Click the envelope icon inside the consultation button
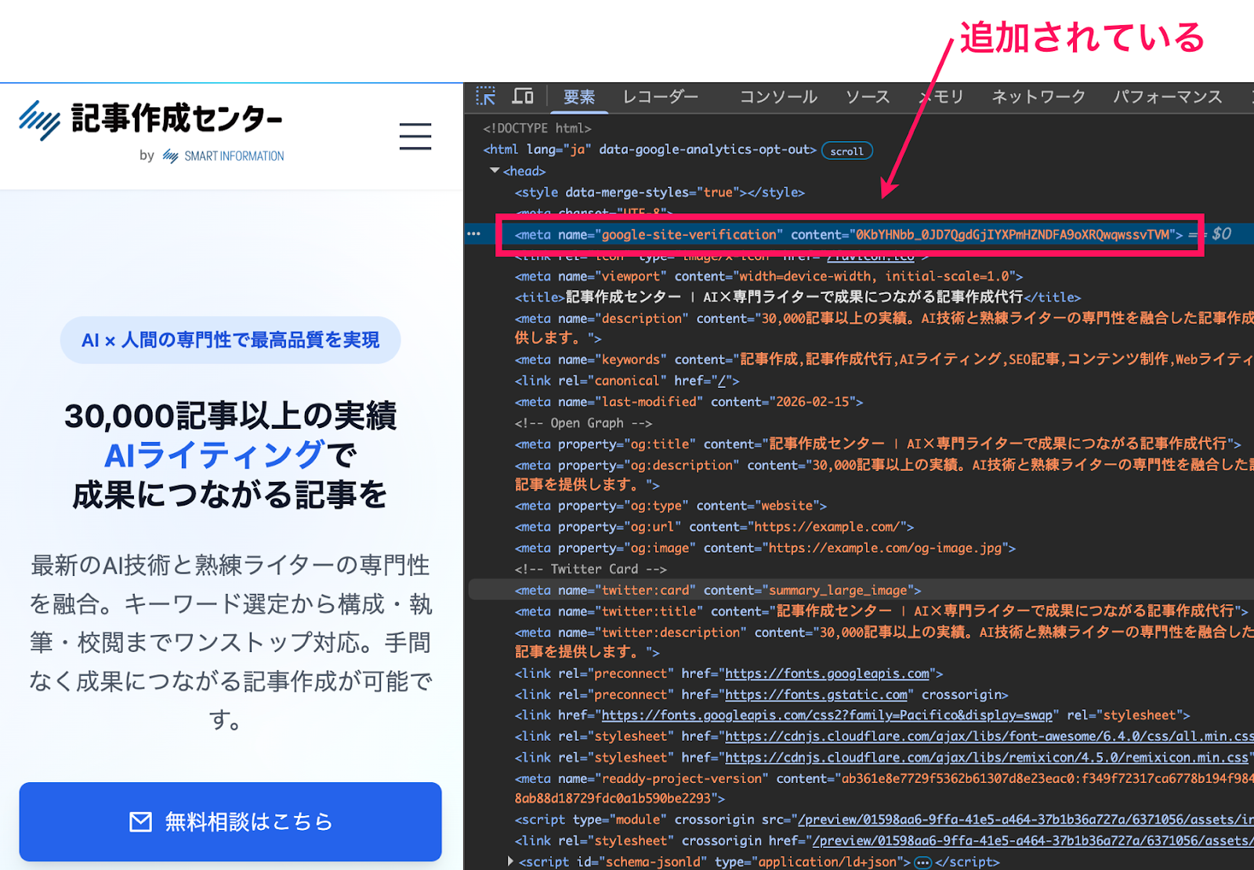The width and height of the screenshot is (1254, 870). click(140, 821)
